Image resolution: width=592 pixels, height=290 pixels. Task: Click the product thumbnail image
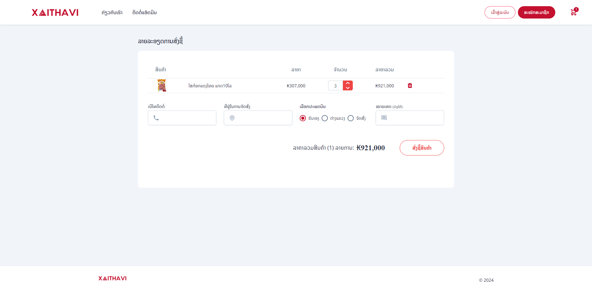pos(162,85)
